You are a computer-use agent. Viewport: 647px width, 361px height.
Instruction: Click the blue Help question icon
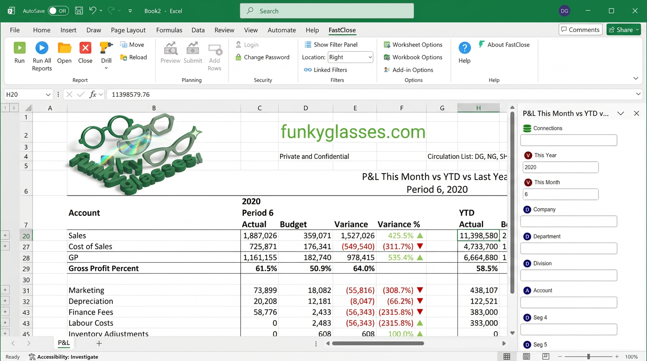pos(465,48)
